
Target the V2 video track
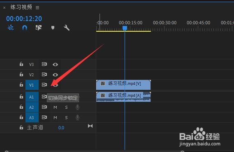coord(32,75)
